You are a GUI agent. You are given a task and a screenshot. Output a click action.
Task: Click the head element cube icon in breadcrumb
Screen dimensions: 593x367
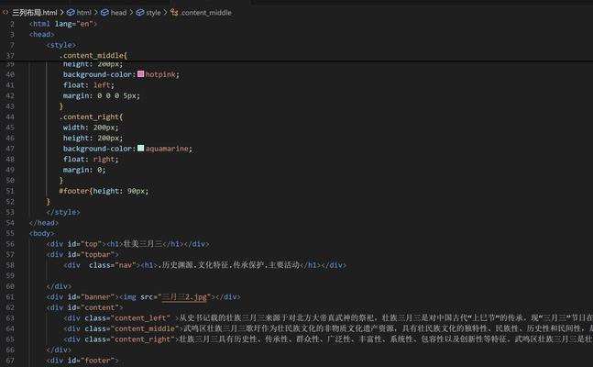pos(104,13)
